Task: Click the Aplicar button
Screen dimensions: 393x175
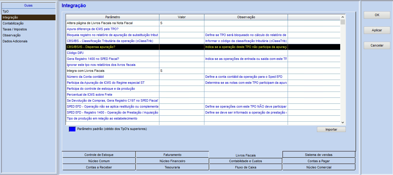Action: [x=377, y=30]
